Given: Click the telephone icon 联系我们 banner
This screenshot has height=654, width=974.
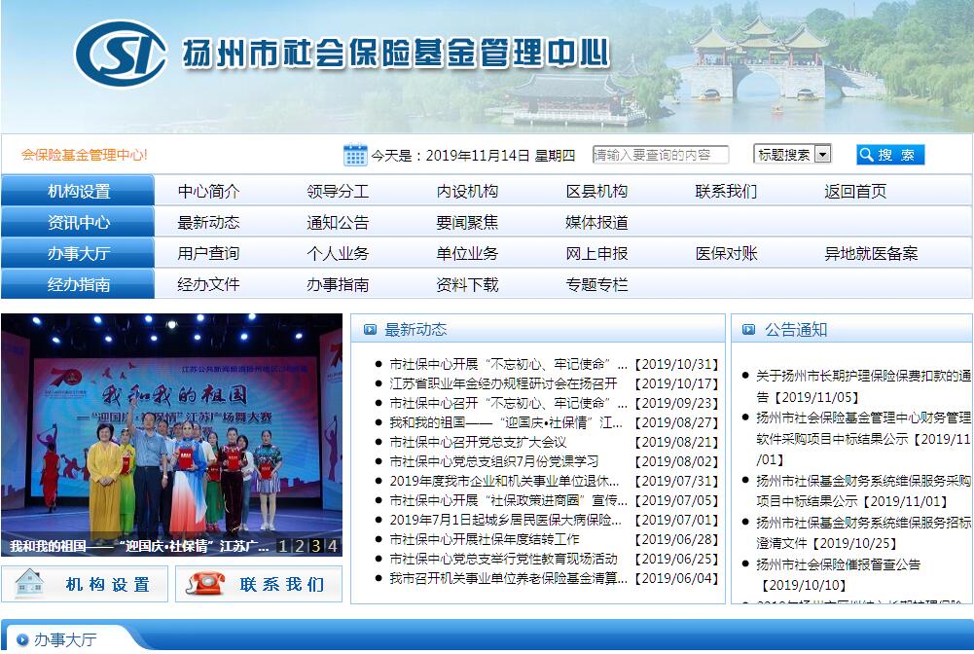Looking at the screenshot, I should pos(259,584).
